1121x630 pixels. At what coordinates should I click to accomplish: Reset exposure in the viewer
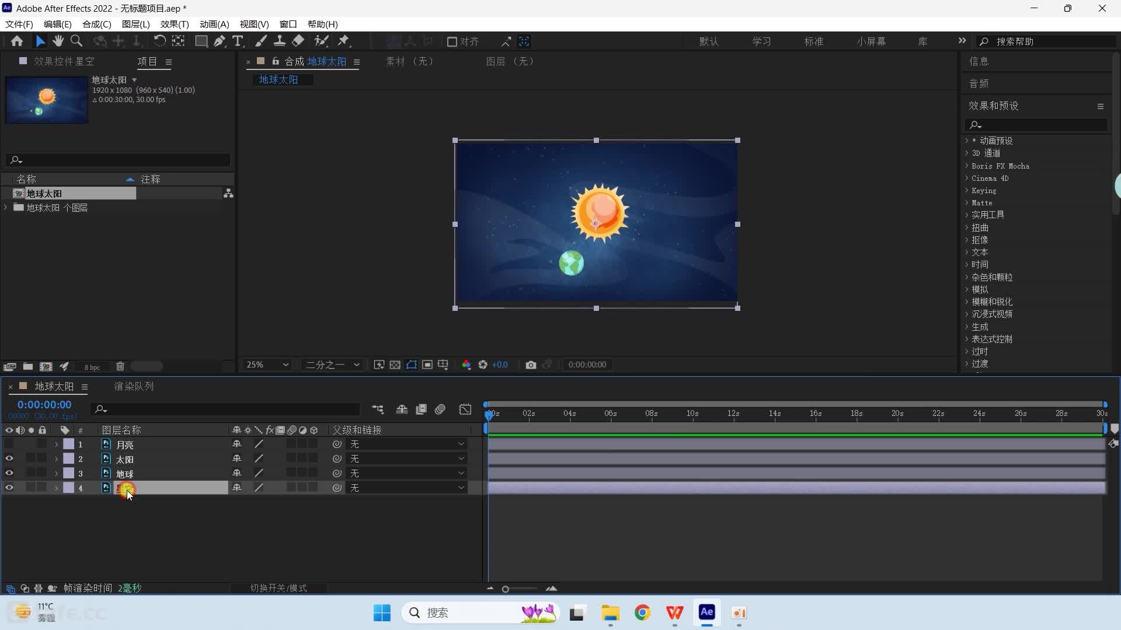[x=483, y=365]
